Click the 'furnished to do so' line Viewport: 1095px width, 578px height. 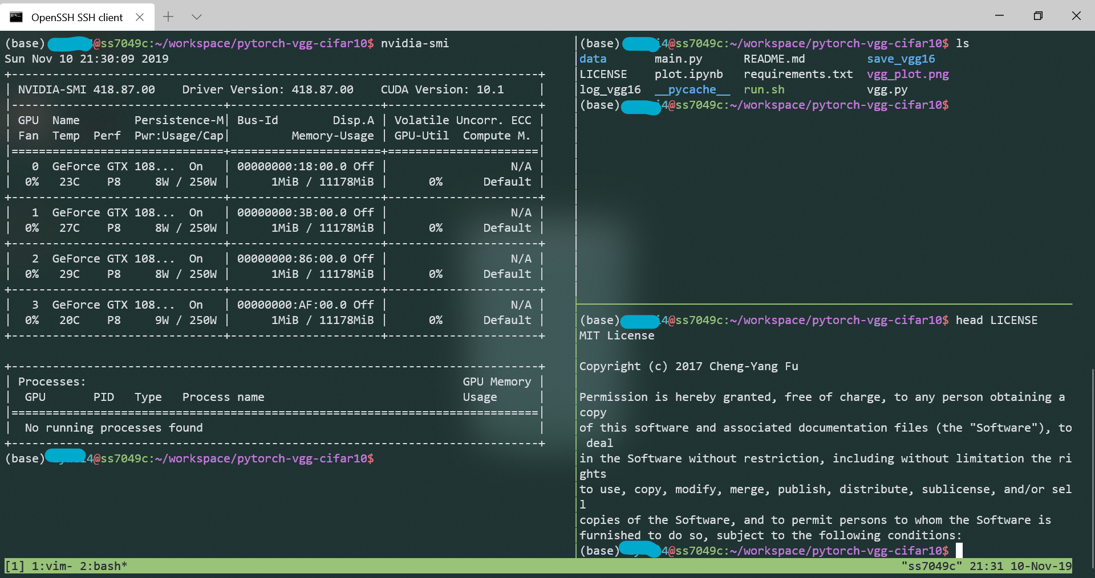pyautogui.click(x=770, y=535)
